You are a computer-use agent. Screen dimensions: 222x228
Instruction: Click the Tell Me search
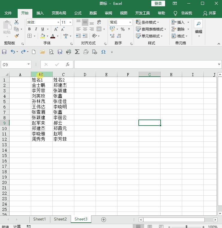183,13
